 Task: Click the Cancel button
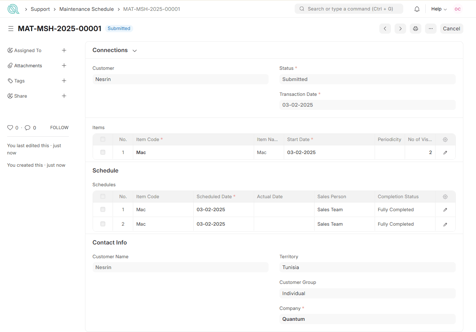point(451,29)
